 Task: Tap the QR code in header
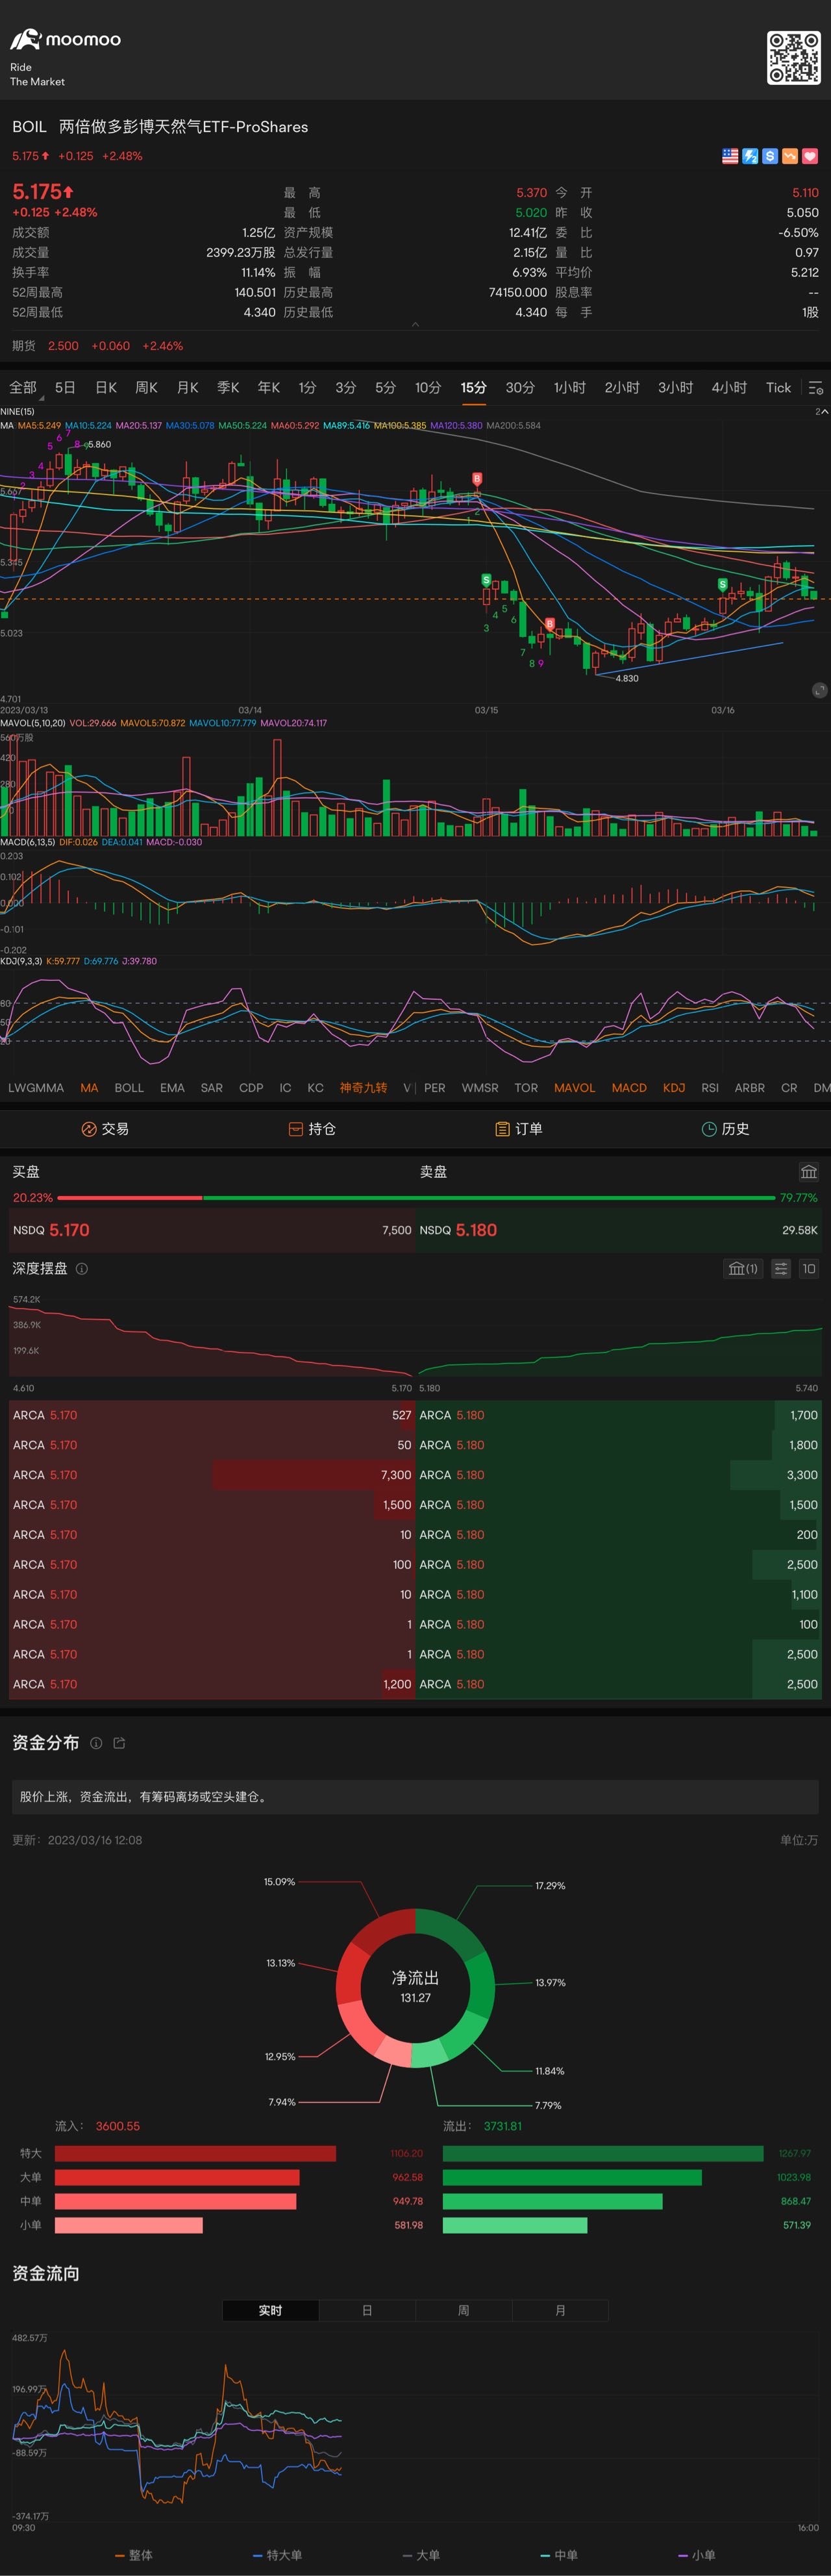pos(793,58)
